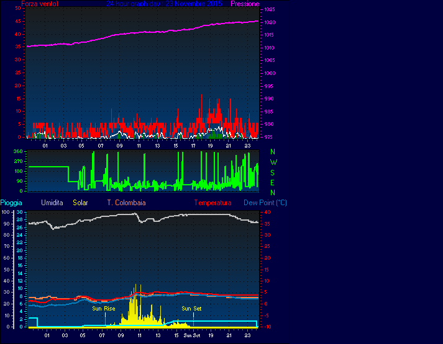Select red 50 on wind force axis
This screenshot has width=443, height=344.
(18, 8)
